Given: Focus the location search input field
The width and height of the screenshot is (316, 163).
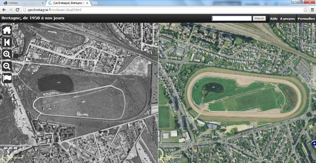Looking at the screenshot, I should [232, 18].
